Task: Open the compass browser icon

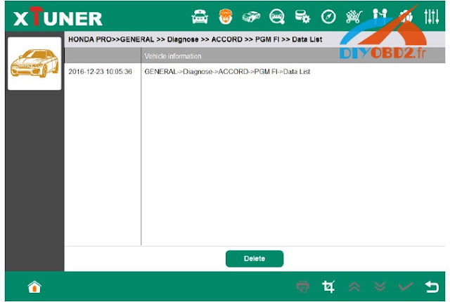Action: [328, 17]
